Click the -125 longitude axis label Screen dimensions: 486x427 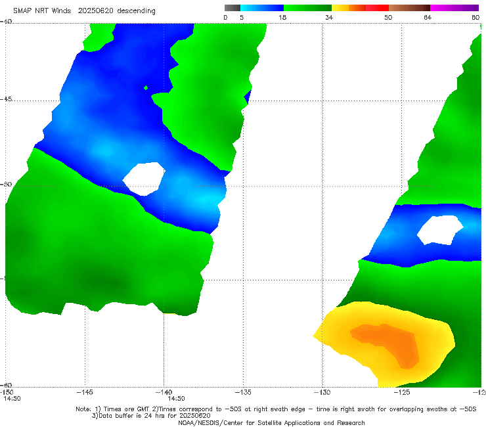click(x=402, y=392)
